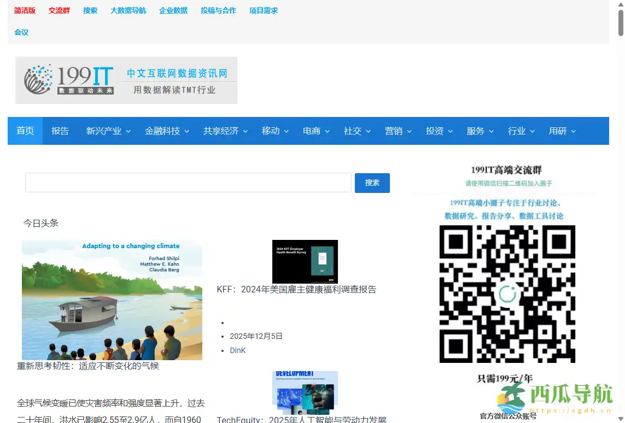
Task: Click the search input field
Action: tap(188, 183)
